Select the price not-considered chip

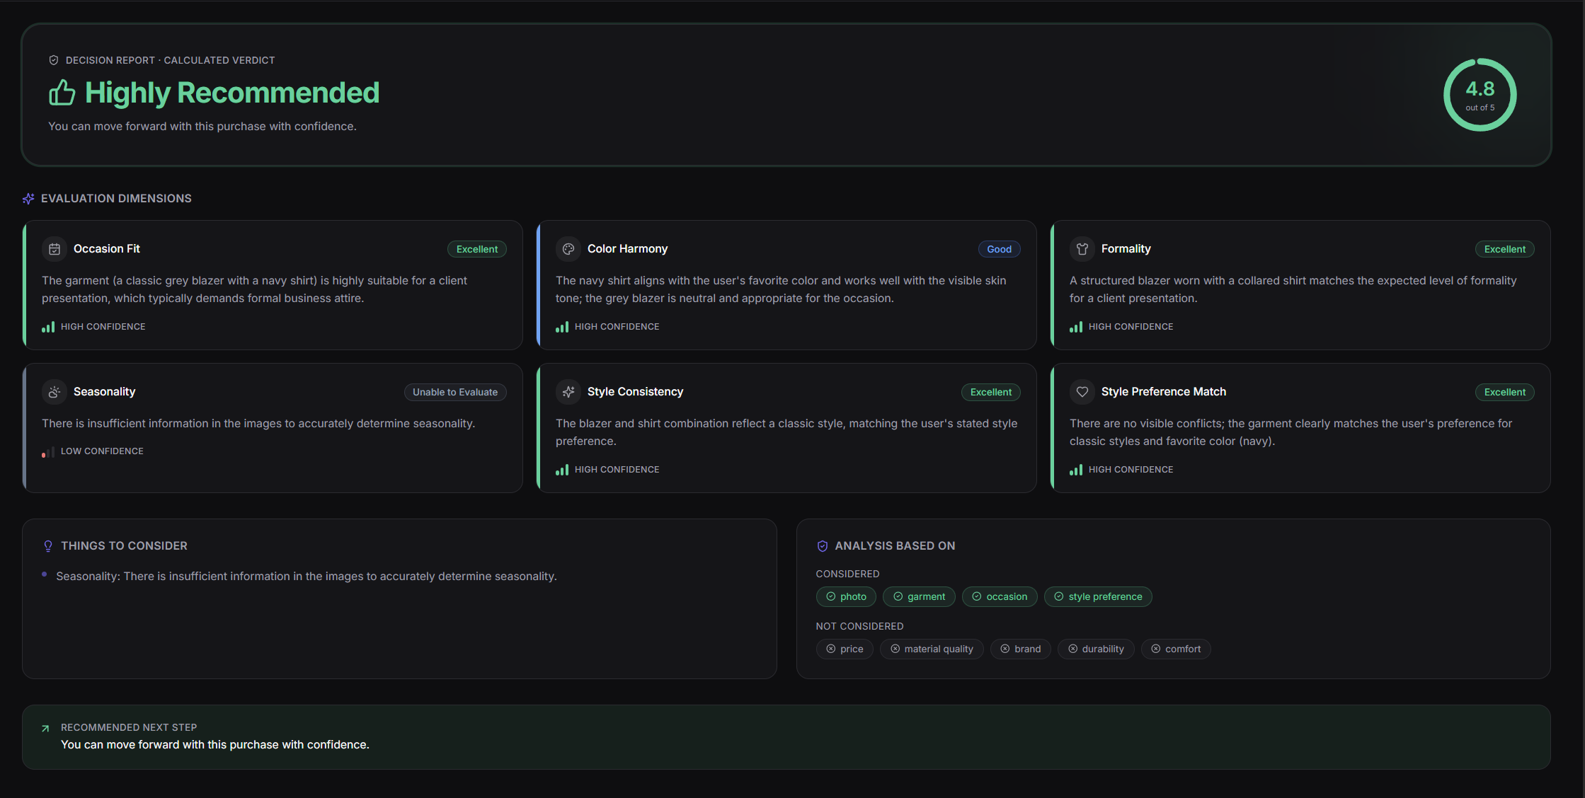[845, 649]
